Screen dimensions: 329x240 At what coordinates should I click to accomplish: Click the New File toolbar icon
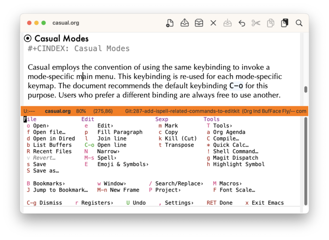coord(170,23)
